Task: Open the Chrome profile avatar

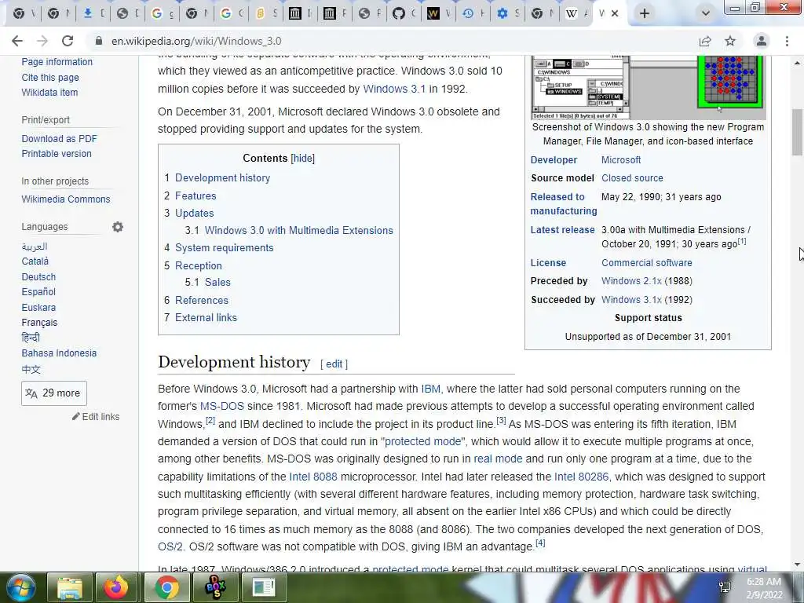Action: (762, 41)
